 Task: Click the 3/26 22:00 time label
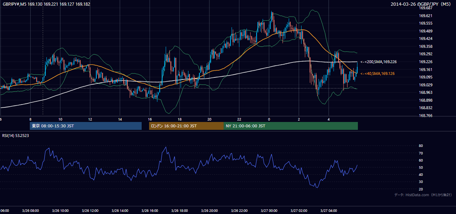click(x=239, y=210)
